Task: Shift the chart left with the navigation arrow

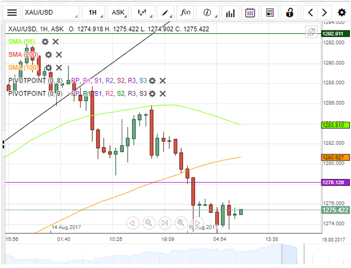Action: (133, 223)
